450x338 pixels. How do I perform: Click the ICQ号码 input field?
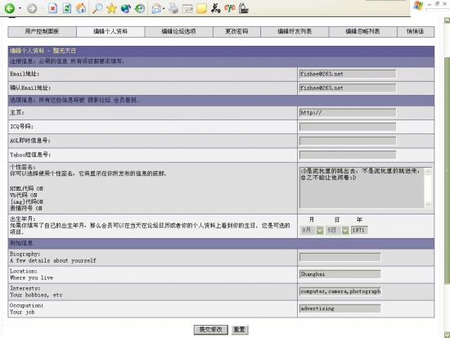(x=348, y=127)
